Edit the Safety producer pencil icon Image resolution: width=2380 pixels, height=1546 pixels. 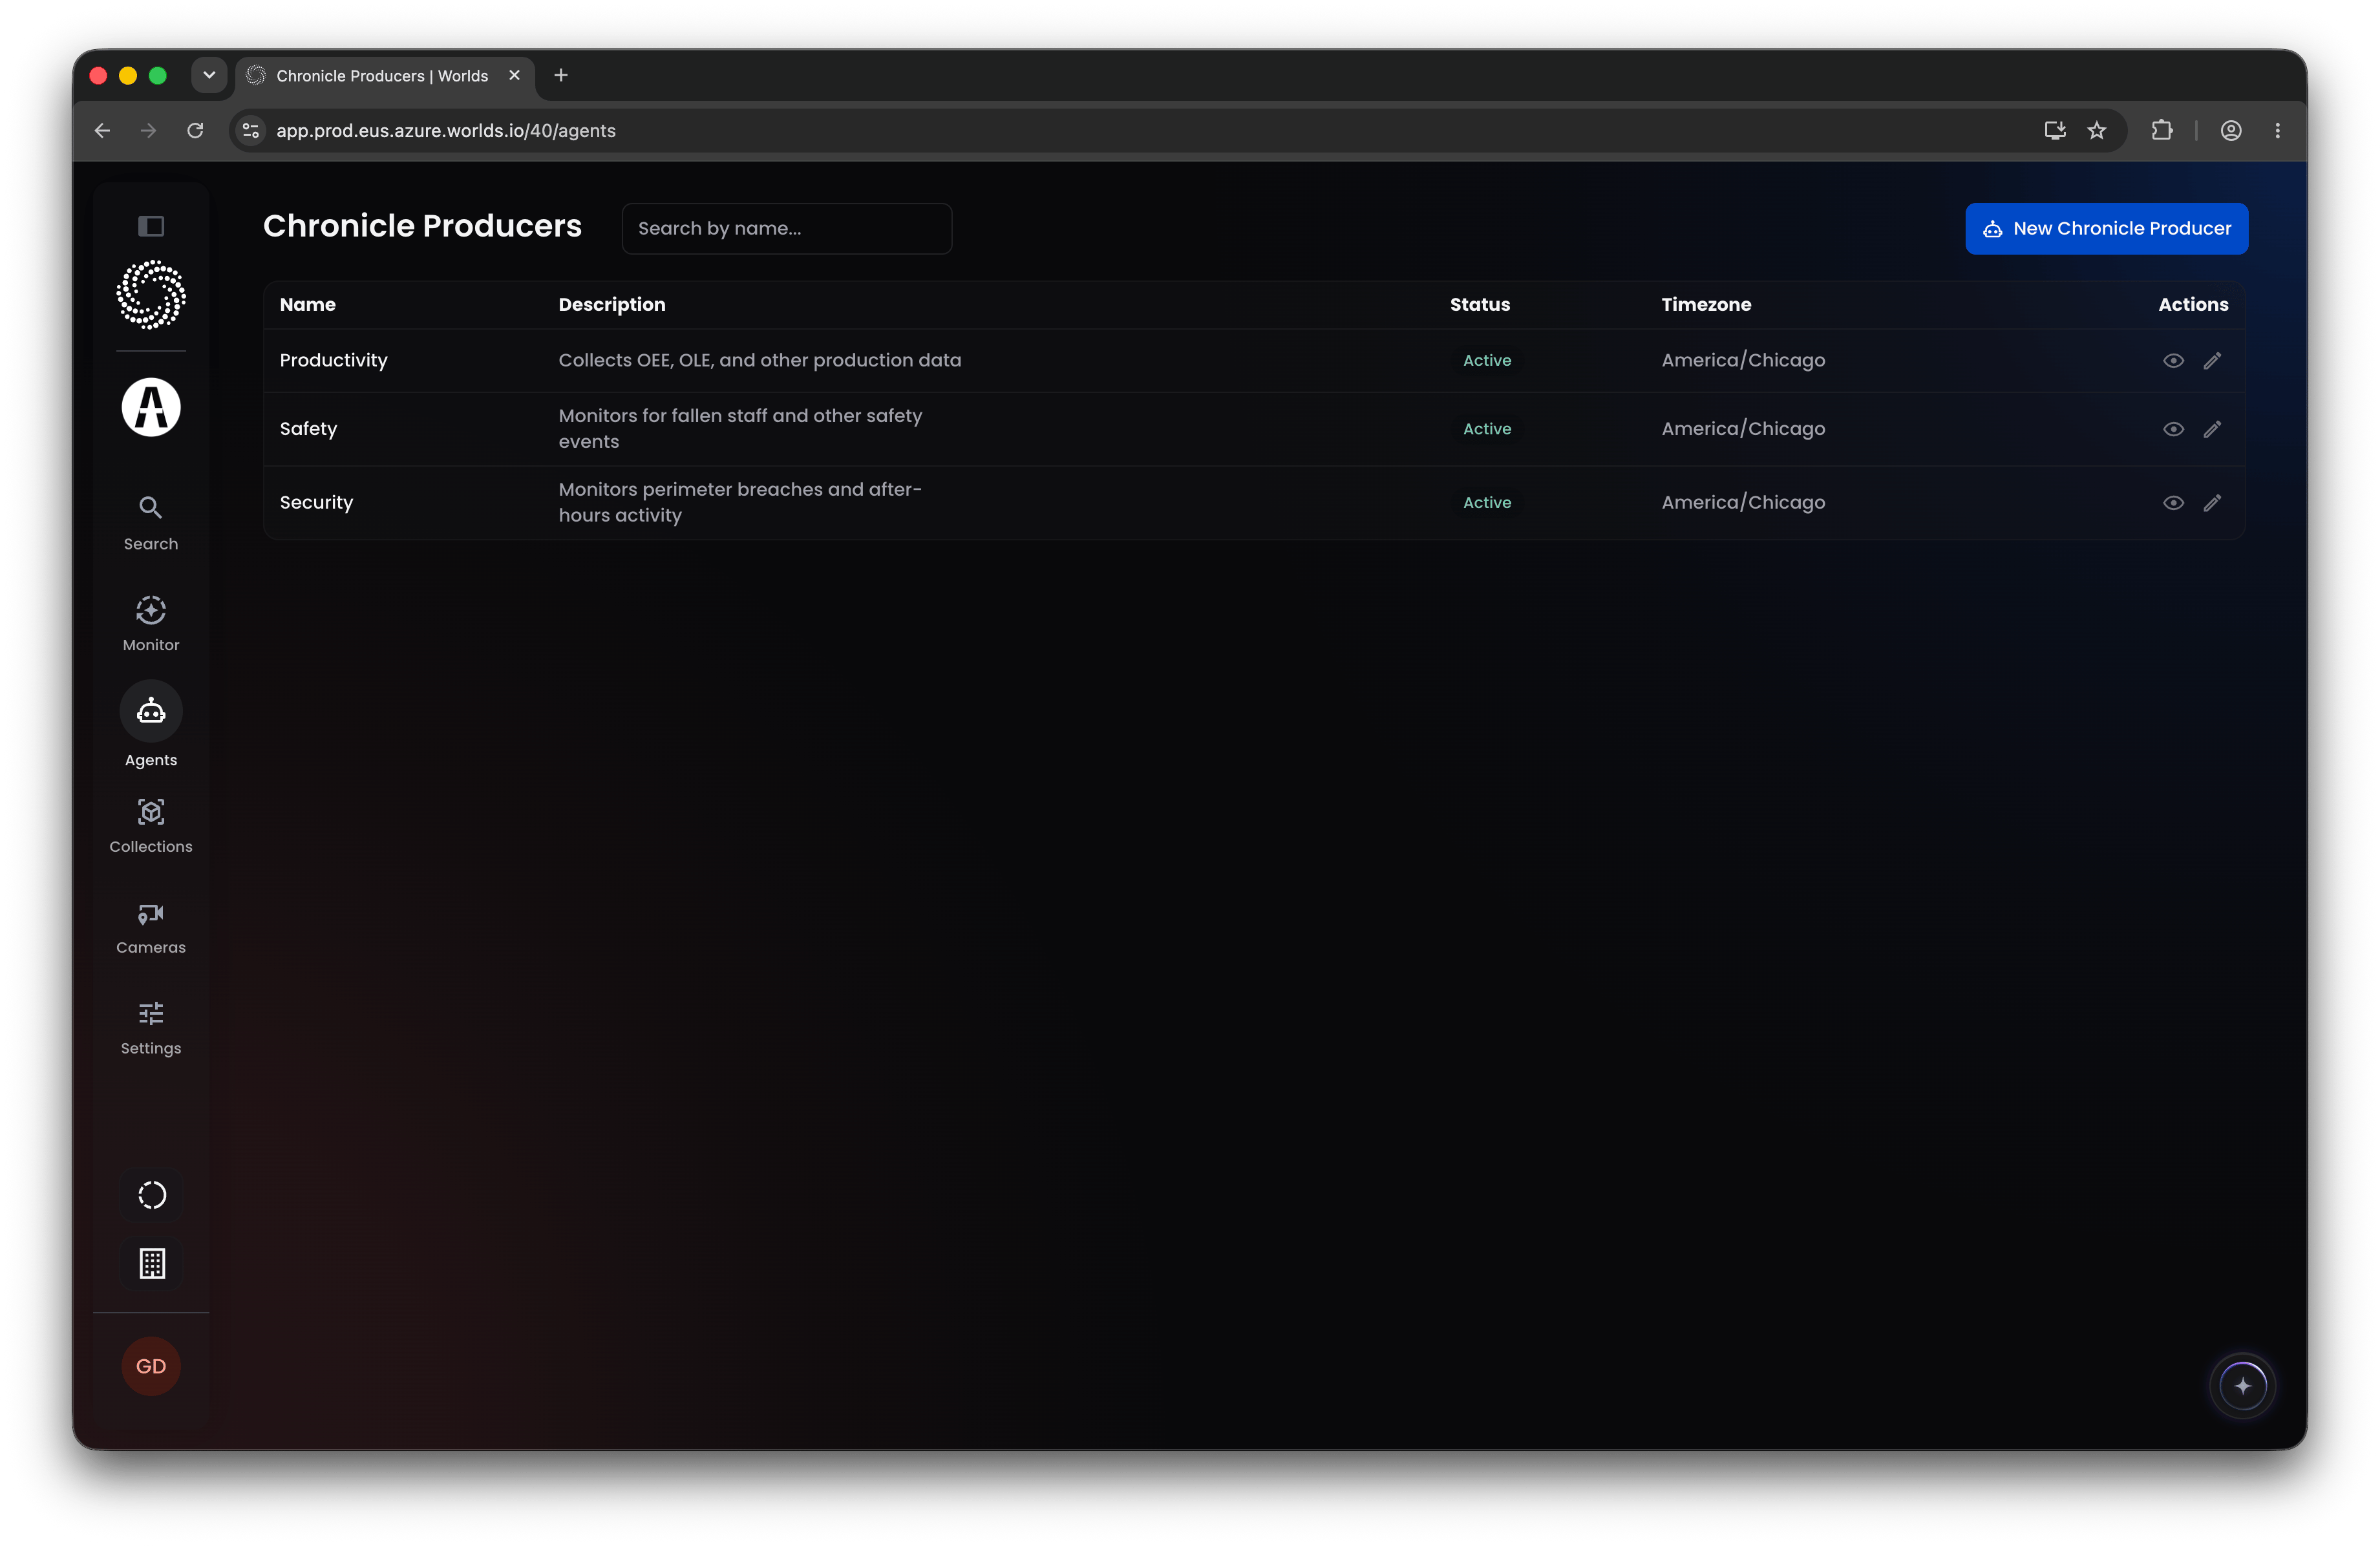(2212, 429)
